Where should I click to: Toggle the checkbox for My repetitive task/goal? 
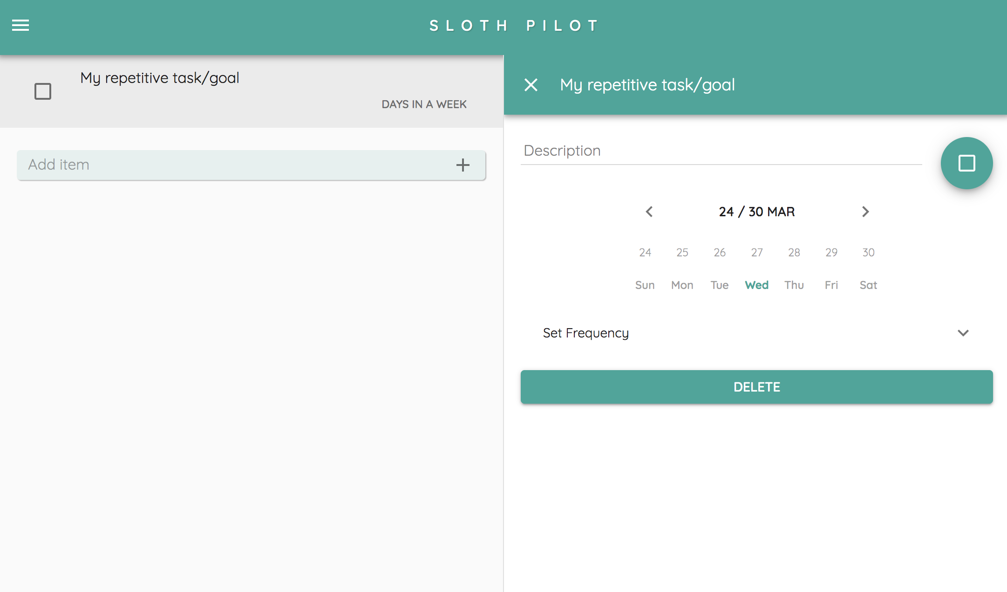tap(42, 91)
